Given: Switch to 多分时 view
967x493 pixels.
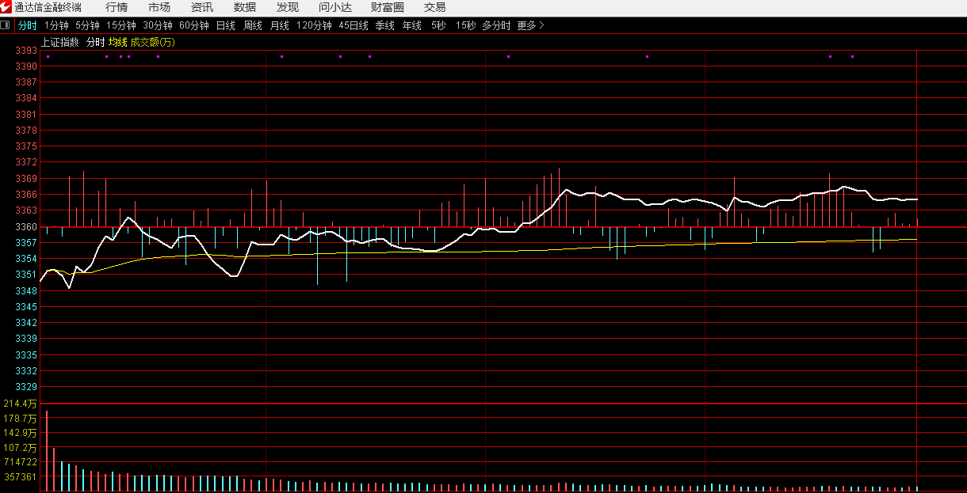Looking at the screenshot, I should pos(496,25).
